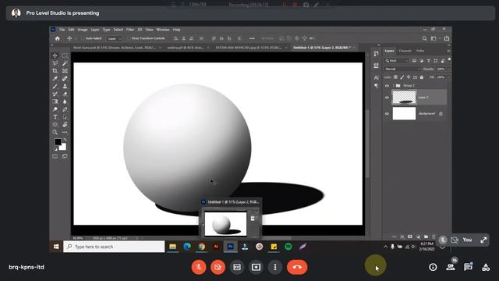The height and width of the screenshot is (281, 499).
Task: Turn on camera in the meeting
Action: (x=218, y=267)
